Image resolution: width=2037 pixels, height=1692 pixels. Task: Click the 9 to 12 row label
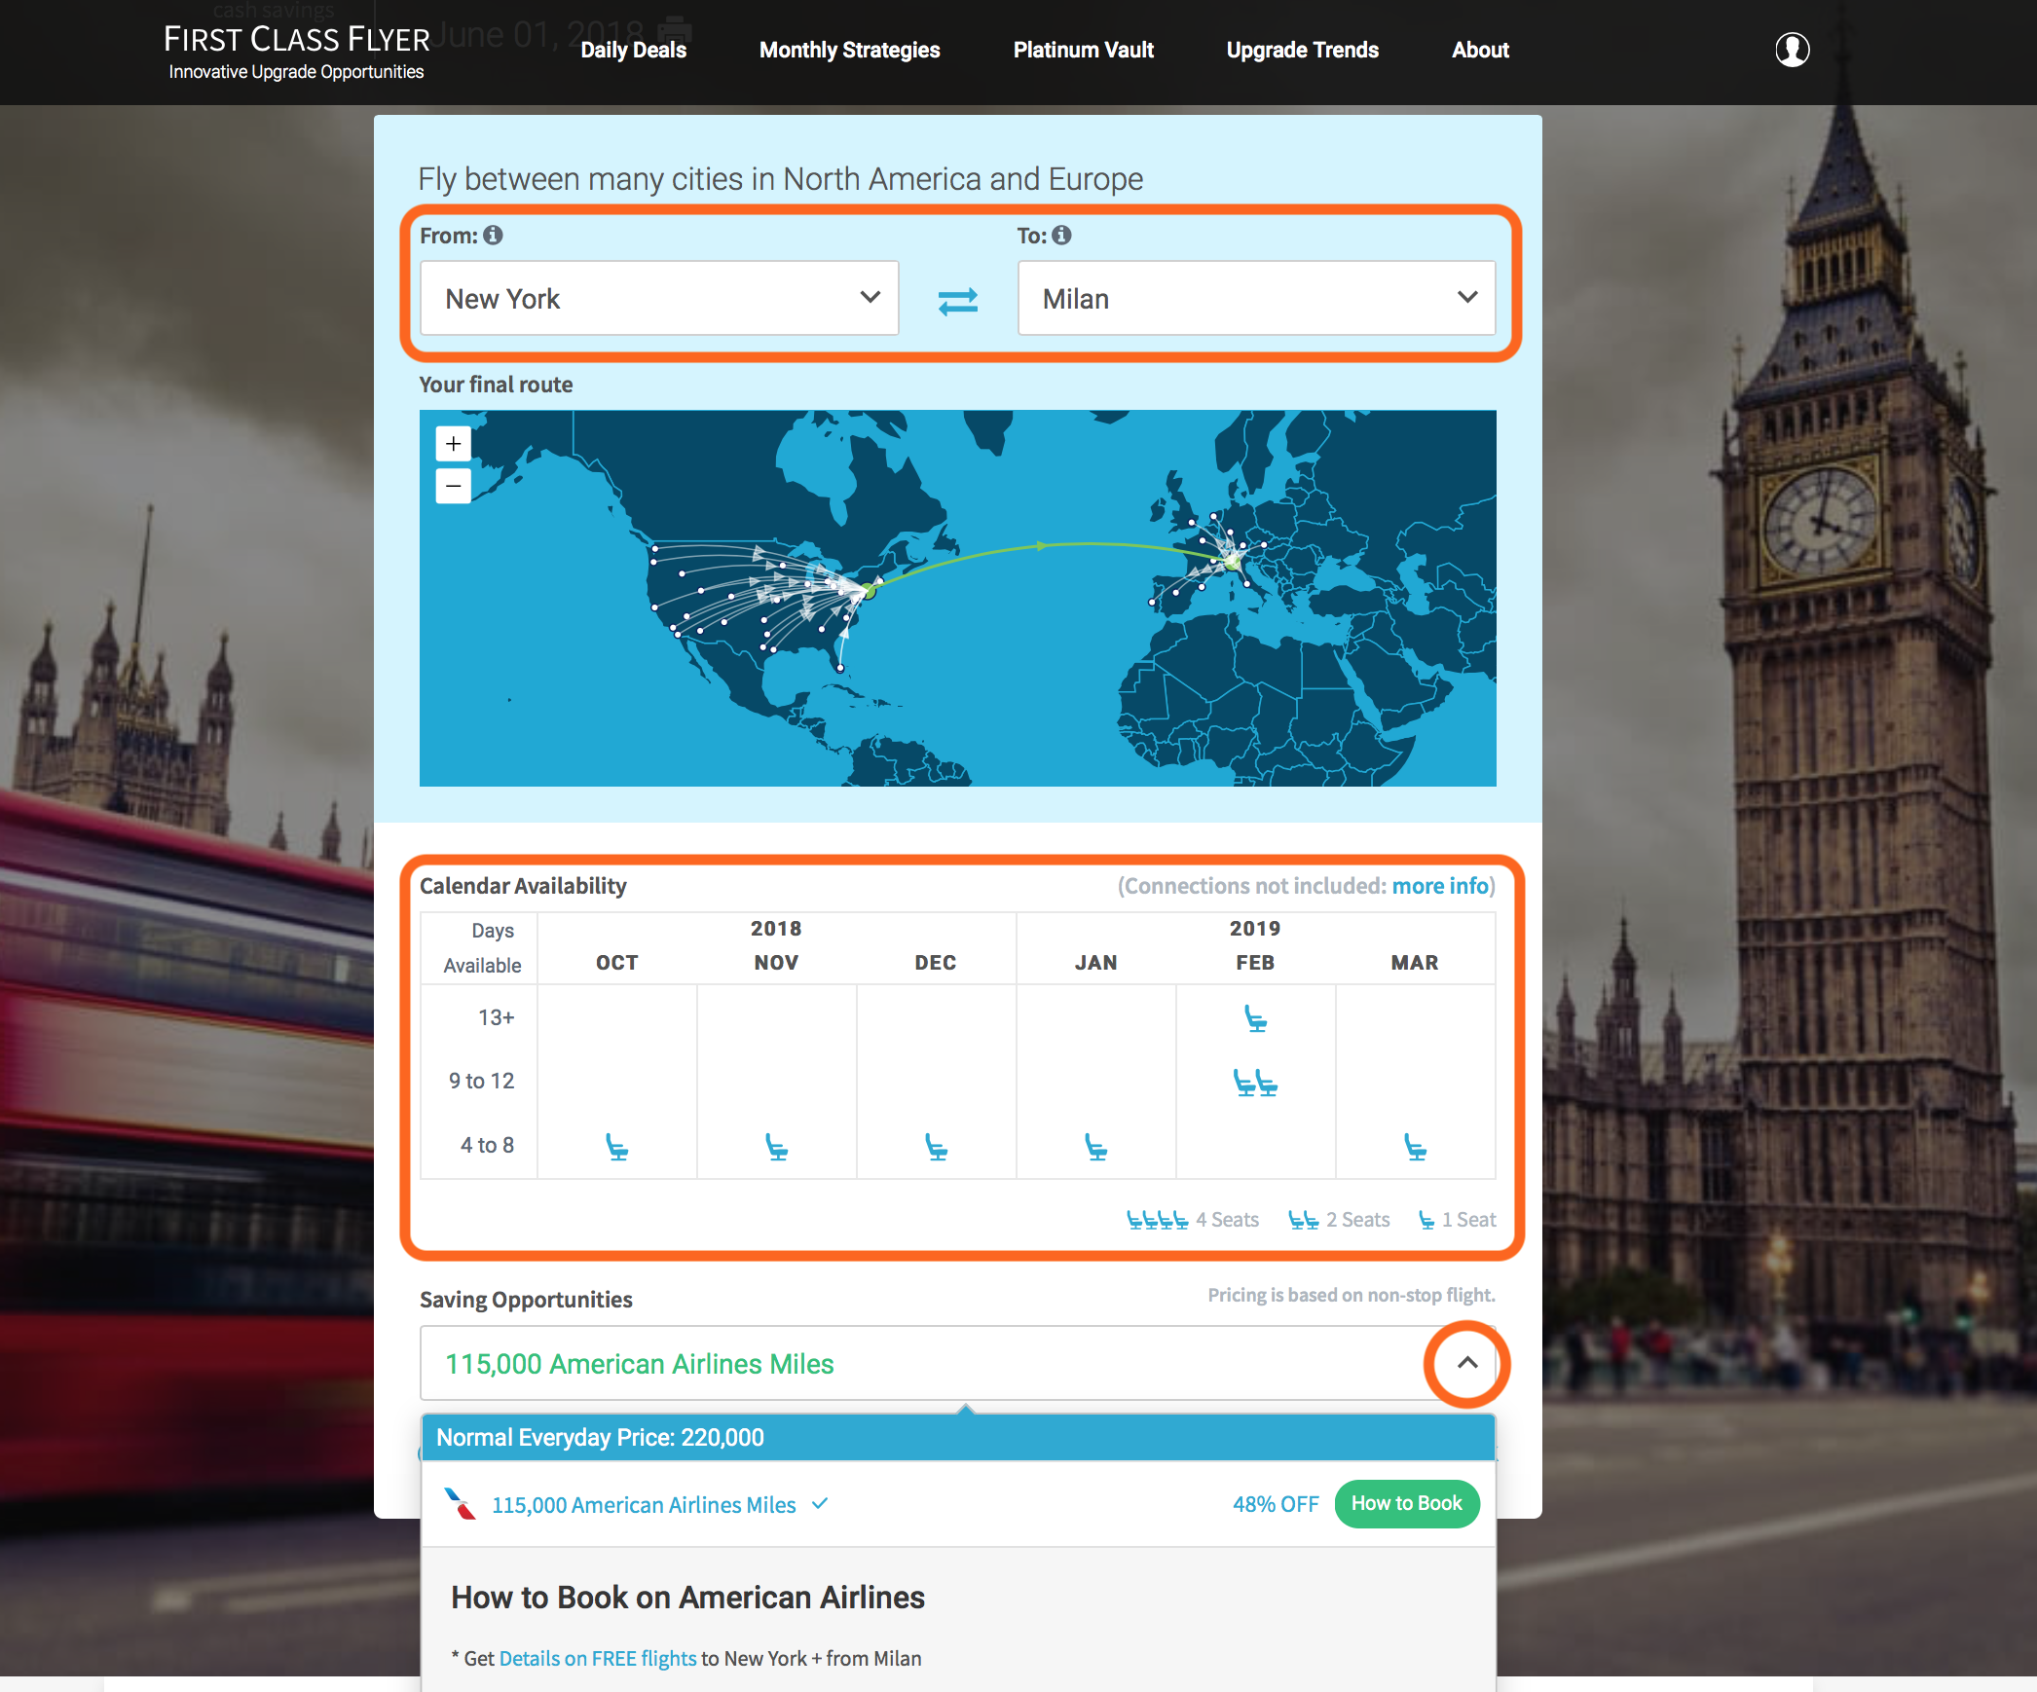coord(481,1081)
